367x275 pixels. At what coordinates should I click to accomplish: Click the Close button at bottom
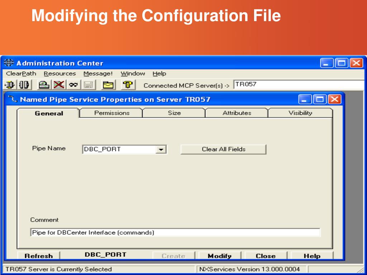[266, 256]
